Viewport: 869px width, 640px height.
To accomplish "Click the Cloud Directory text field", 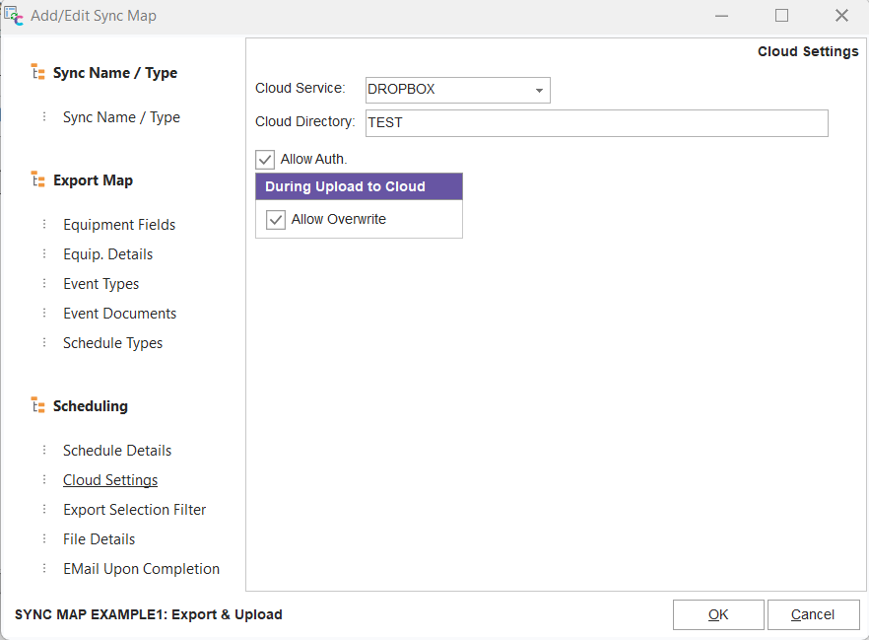I will coord(596,123).
